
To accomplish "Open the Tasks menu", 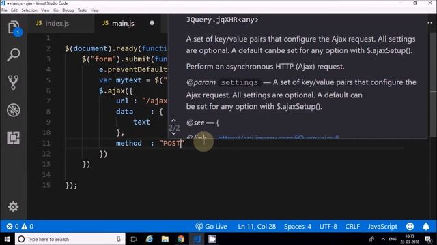I will (82, 10).
